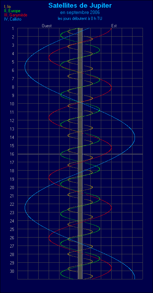Image resolution: width=153 pixels, height=293 pixels.
Task: Click the "Est" axis label
Action: (x=114, y=26)
